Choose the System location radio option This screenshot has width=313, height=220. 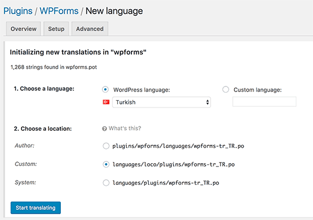[106, 182]
